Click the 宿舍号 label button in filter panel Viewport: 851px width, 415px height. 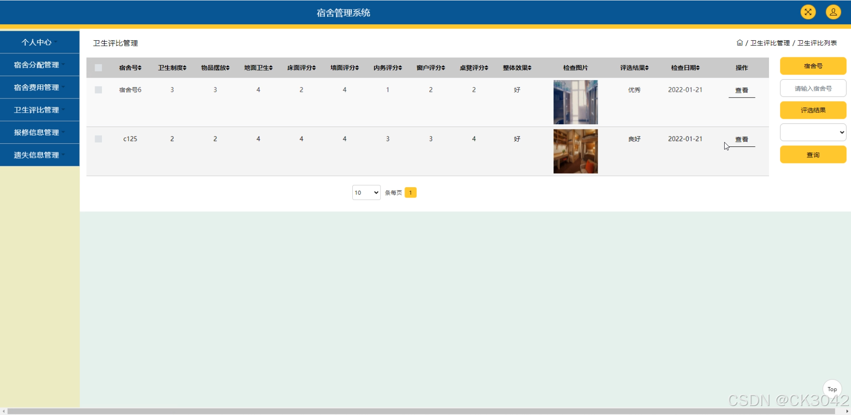(813, 66)
